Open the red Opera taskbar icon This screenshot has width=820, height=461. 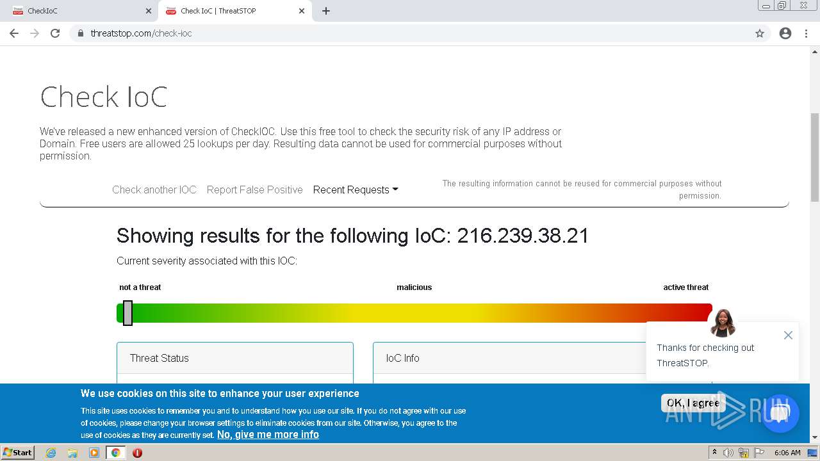(x=137, y=453)
